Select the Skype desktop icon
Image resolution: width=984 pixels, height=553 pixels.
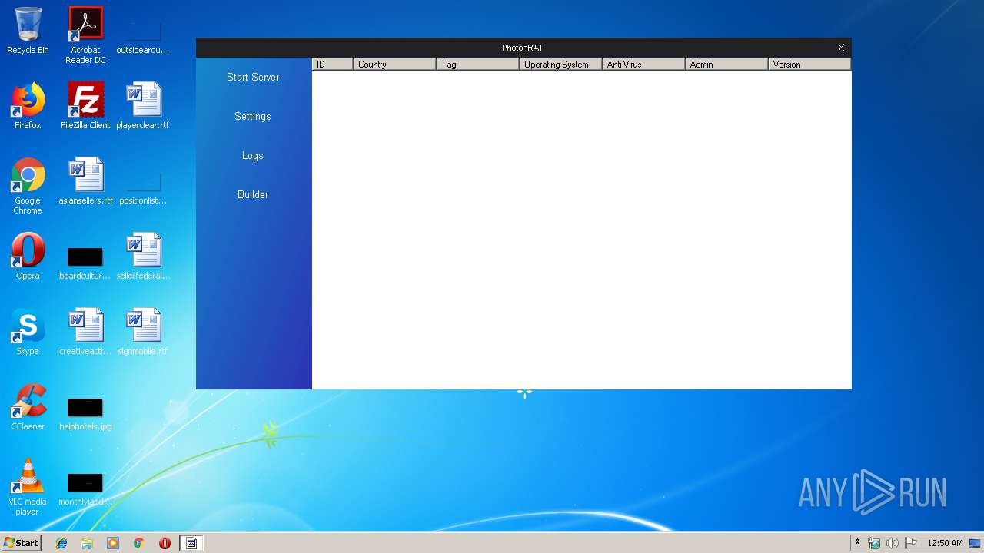click(28, 332)
